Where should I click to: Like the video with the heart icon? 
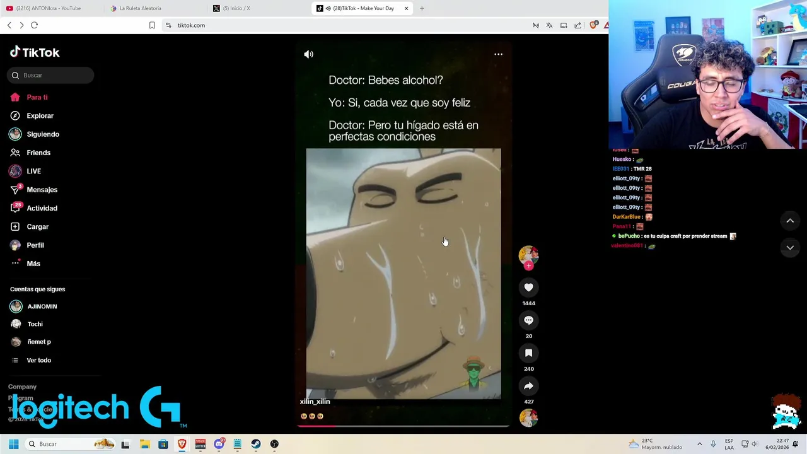coord(528,288)
